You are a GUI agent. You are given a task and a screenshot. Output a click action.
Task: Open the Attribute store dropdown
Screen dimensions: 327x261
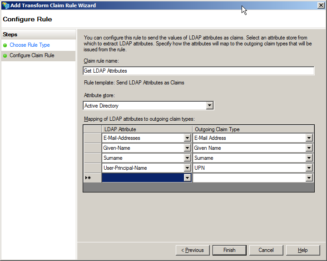[x=209, y=105]
